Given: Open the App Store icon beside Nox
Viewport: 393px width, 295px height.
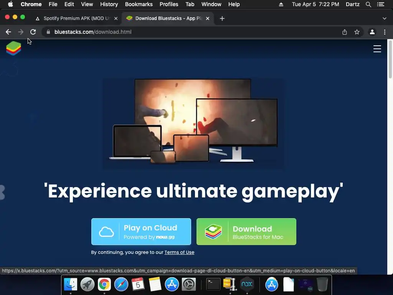Looking at the screenshot, I should (272, 284).
